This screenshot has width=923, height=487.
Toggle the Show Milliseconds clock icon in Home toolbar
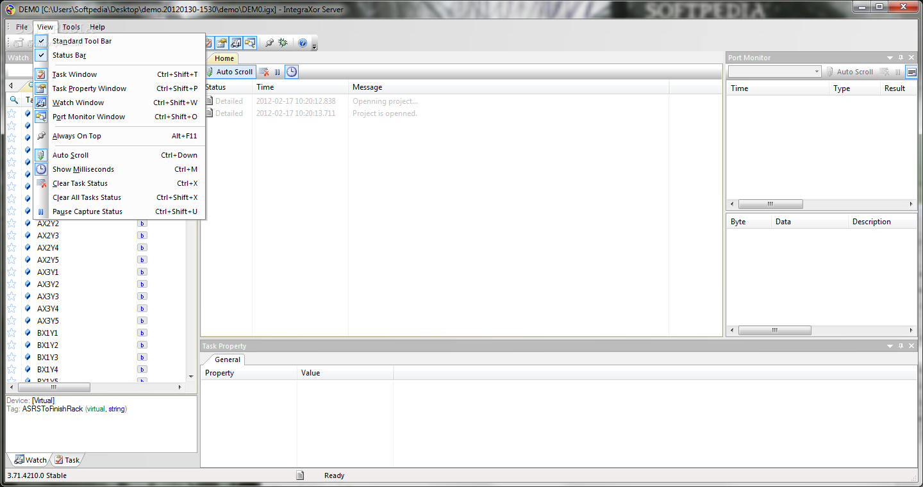click(x=292, y=72)
